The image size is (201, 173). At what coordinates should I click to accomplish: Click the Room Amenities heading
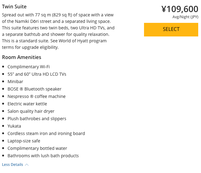pos(22,57)
